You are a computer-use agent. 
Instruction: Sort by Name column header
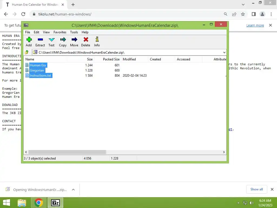[45, 59]
